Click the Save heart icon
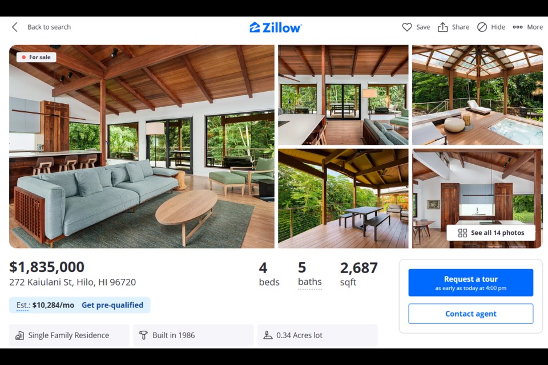This screenshot has width=548, height=365. [407, 27]
